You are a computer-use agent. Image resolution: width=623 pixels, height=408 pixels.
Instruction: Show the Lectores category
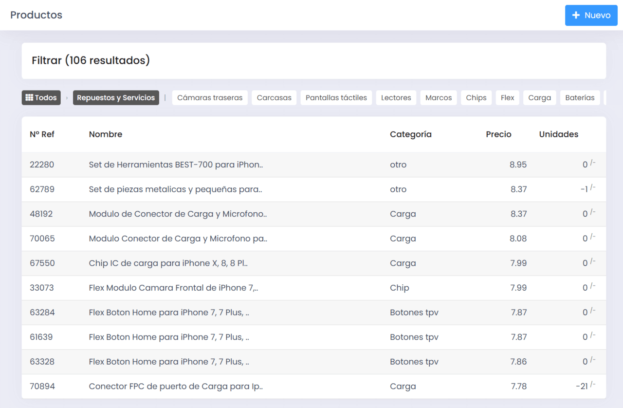pyautogui.click(x=396, y=98)
